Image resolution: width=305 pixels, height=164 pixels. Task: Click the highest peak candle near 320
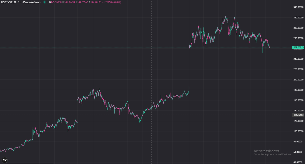[226, 16]
